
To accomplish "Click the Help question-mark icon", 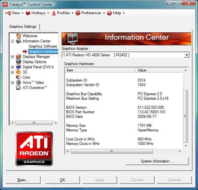I will (109, 13).
